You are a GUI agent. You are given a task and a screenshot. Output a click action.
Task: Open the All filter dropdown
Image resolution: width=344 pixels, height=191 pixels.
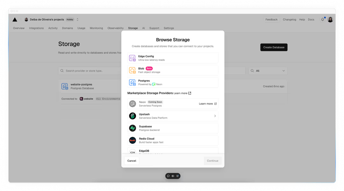(x=268, y=71)
